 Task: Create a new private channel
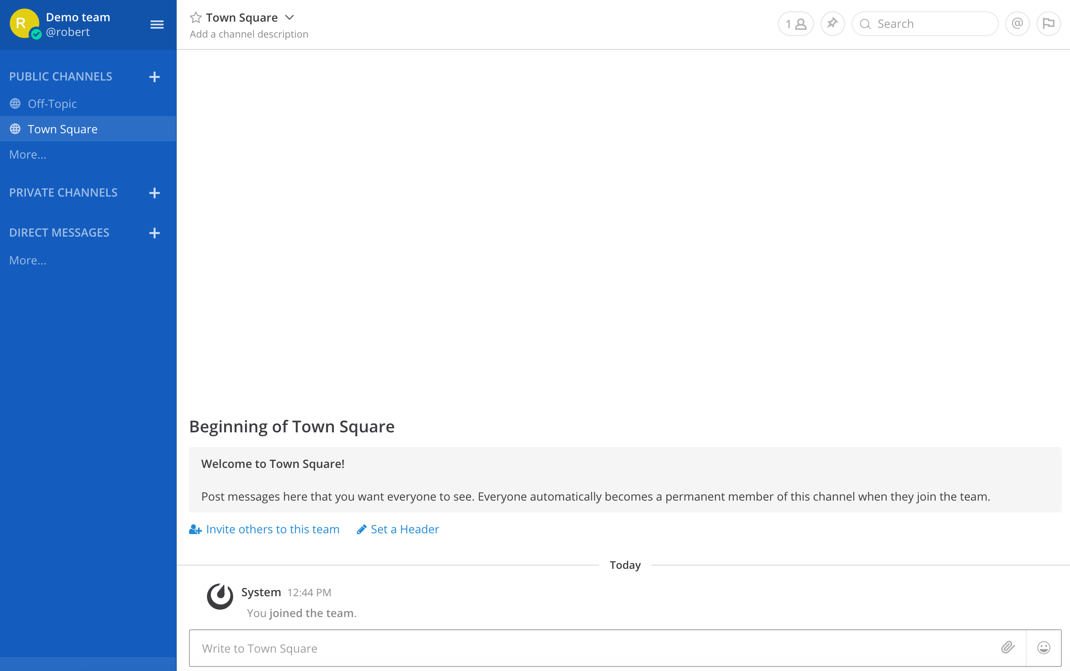[154, 192]
